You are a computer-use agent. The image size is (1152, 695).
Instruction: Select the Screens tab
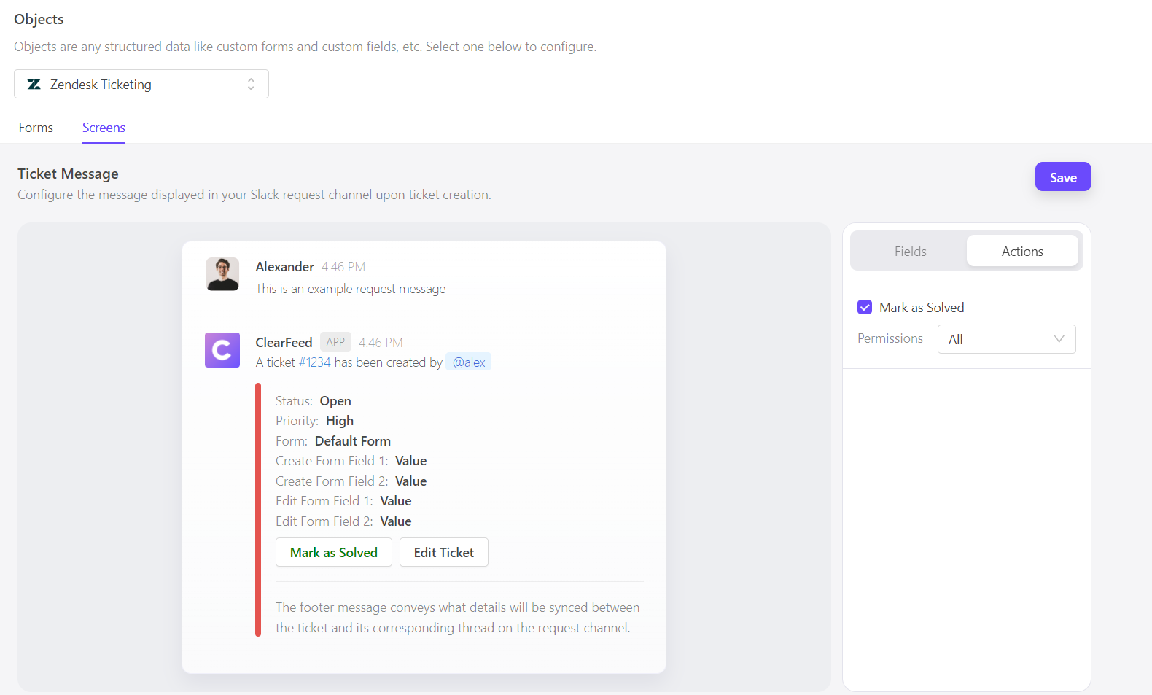[x=104, y=128]
